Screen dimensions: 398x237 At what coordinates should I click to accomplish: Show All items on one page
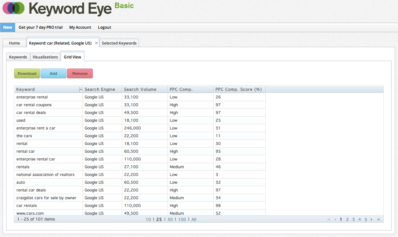[194, 220]
